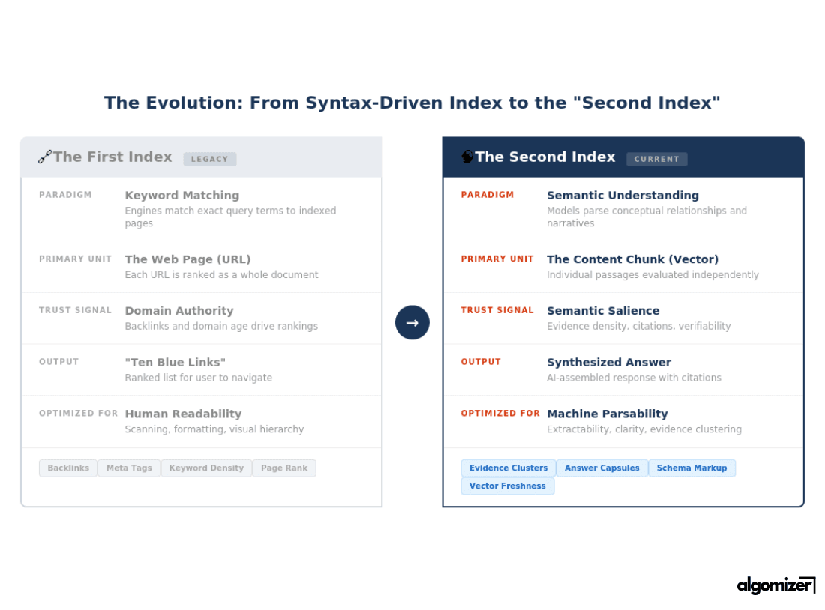Click the red OUTPUT label in Second Index
The height and width of the screenshot is (610, 825).
pos(481,362)
